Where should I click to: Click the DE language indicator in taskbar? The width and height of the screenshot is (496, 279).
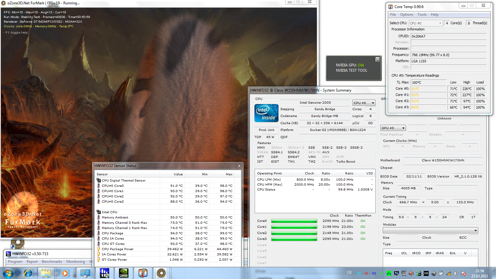[x=349, y=272]
